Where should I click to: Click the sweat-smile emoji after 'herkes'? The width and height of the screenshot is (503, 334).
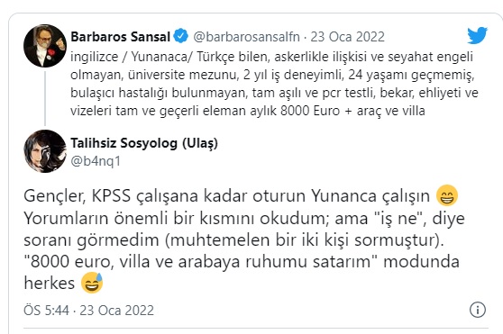click(92, 283)
